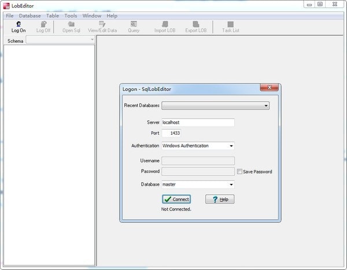Minimize the LobEditor window

[309, 4]
